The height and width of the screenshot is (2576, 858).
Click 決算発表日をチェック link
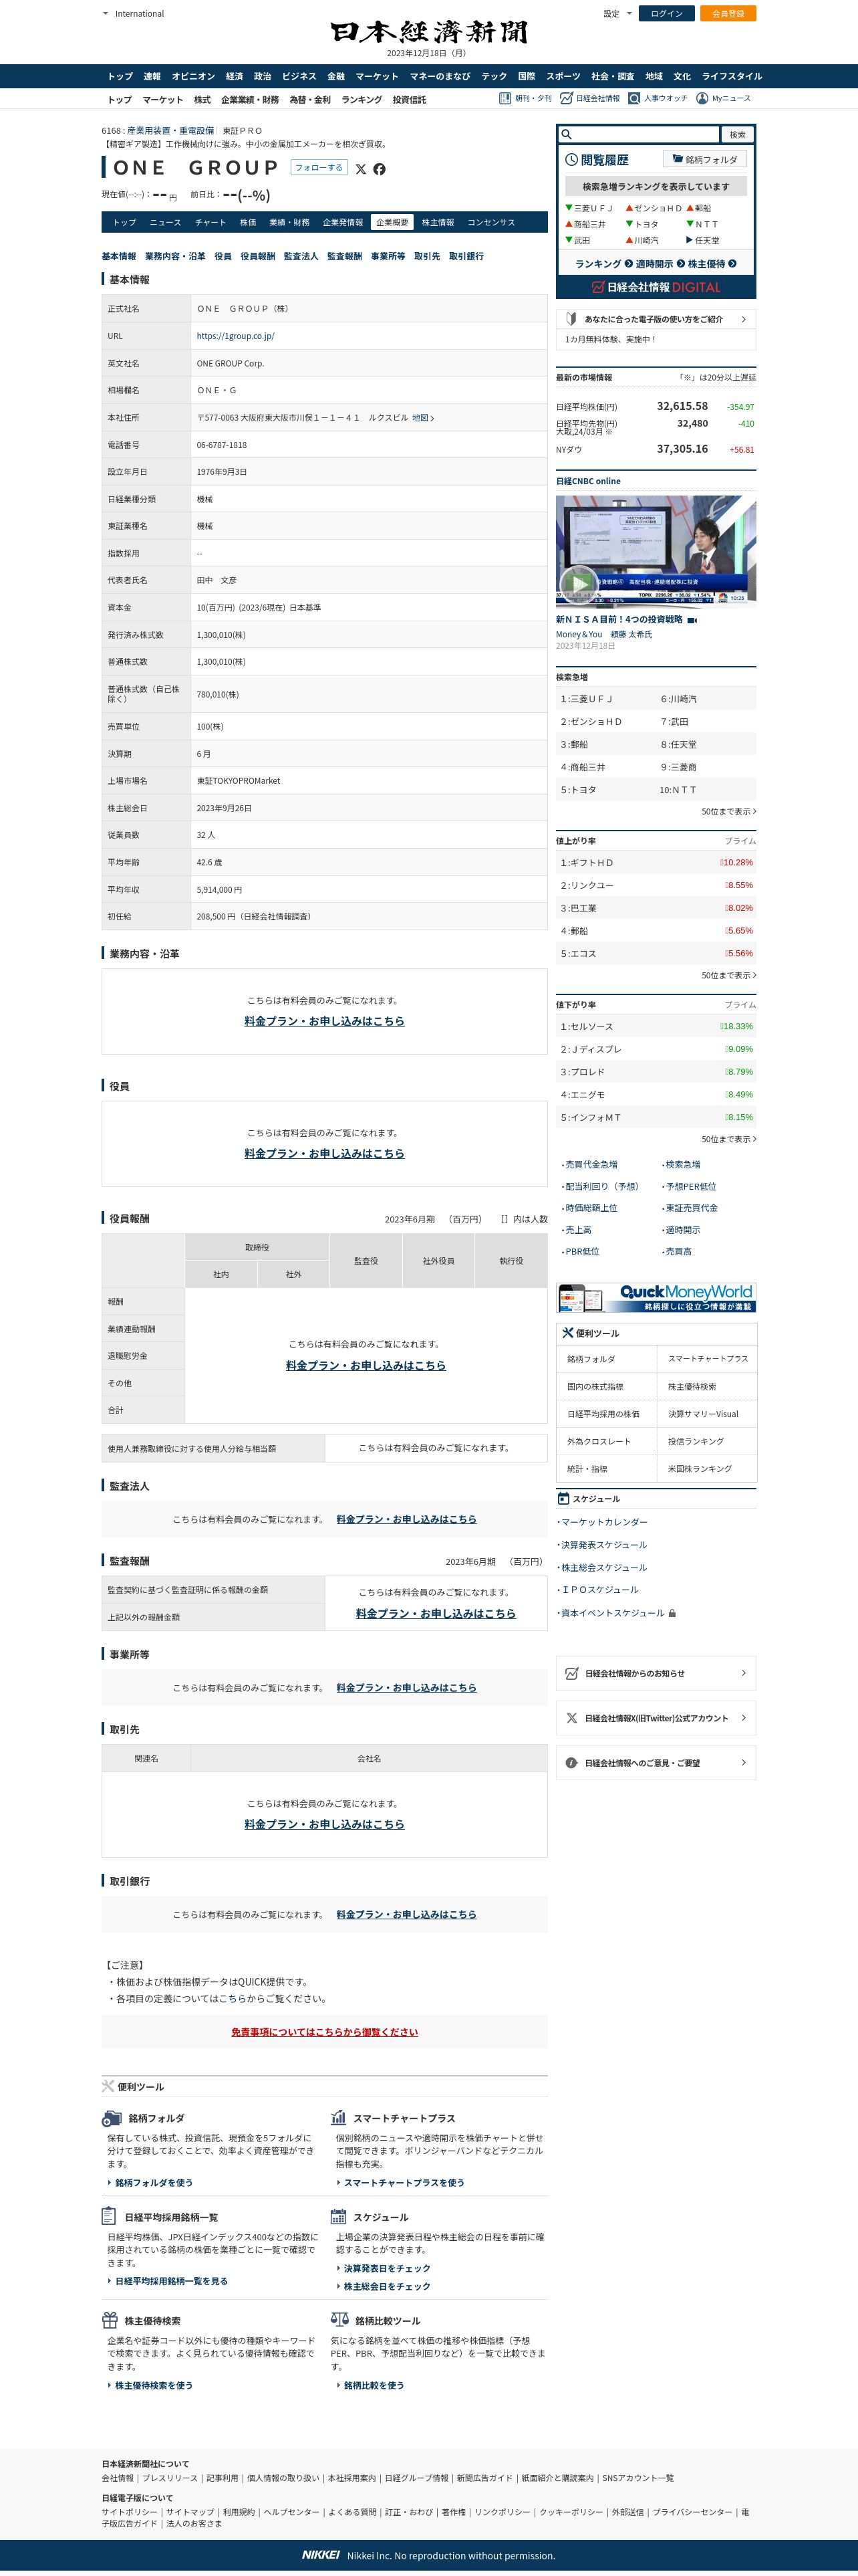(386, 2268)
